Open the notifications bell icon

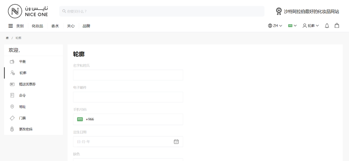(327, 26)
